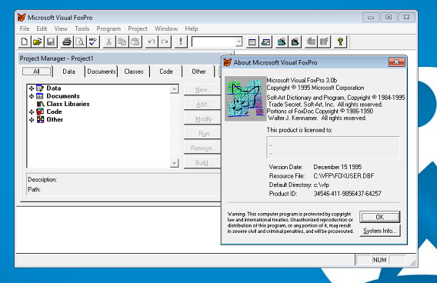Click the Print toolbar icon
The image size is (437, 283).
coord(67,42)
